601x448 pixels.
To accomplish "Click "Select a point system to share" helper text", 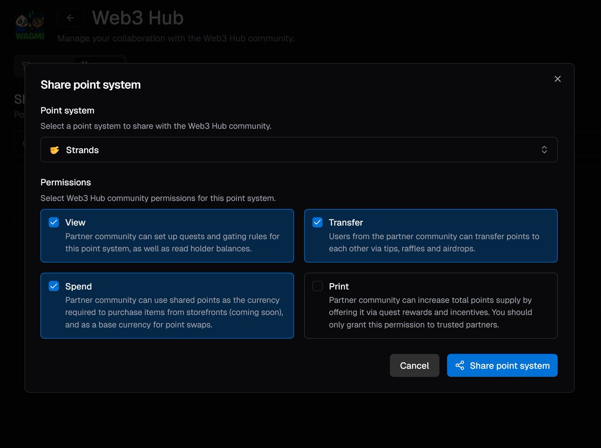I will point(156,126).
